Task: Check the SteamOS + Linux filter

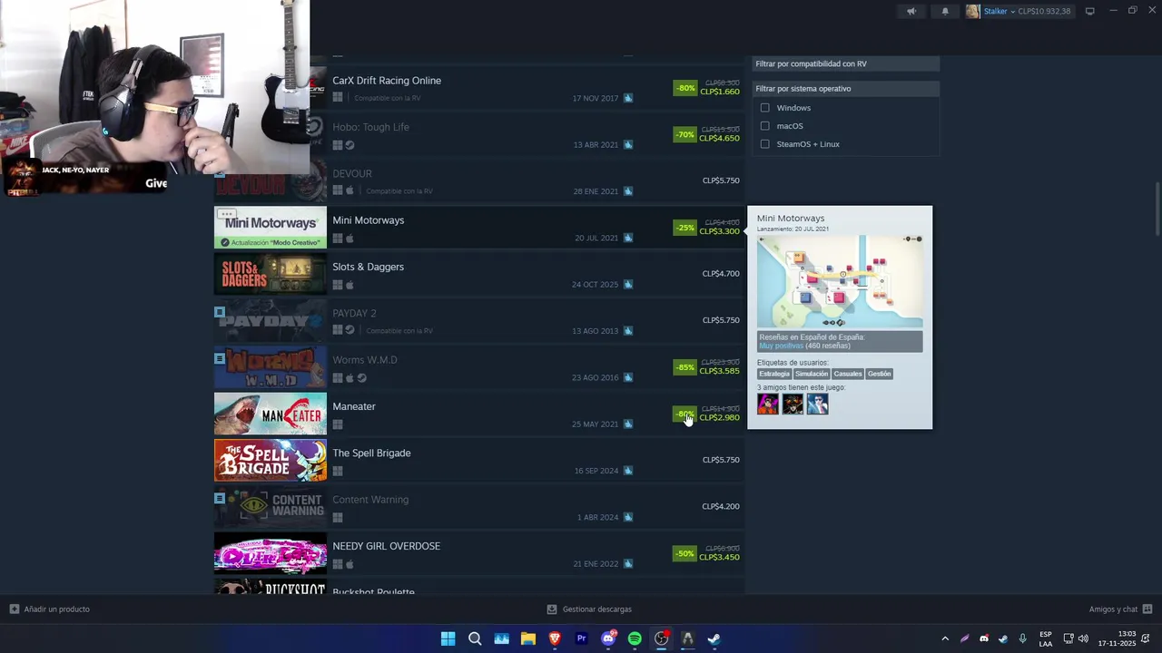Action: tap(764, 144)
